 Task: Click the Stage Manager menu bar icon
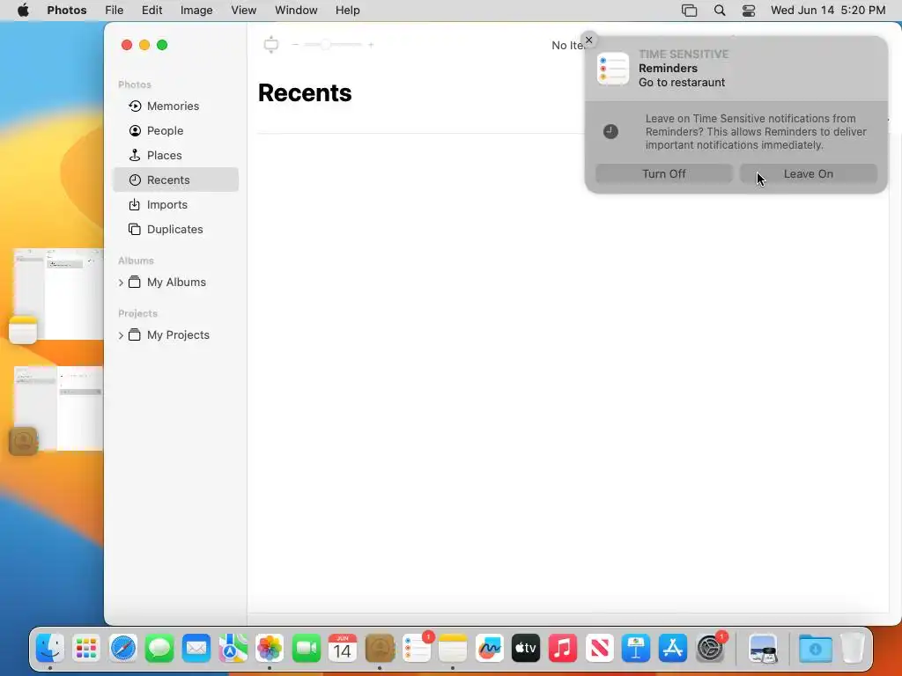coord(689,11)
